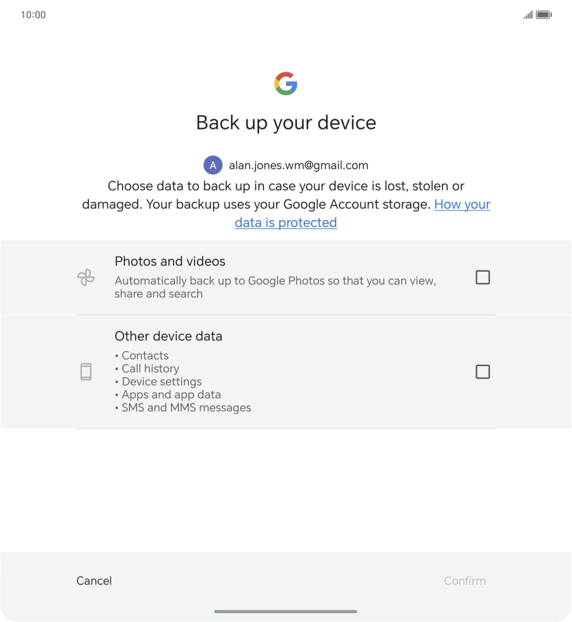This screenshot has width=572, height=622.
Task: Select the 'Other device data' heading
Action: click(168, 337)
